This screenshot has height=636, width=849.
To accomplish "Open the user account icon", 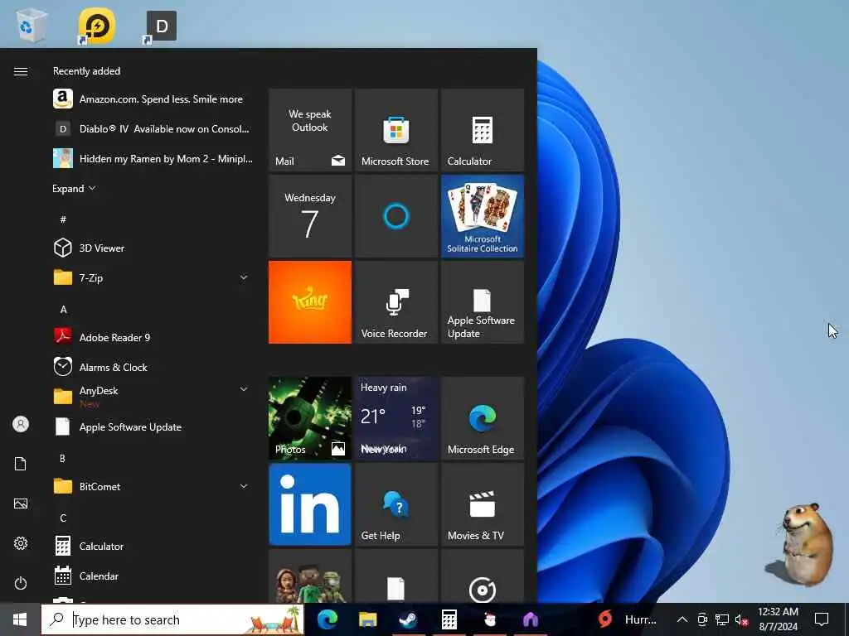I will pyautogui.click(x=21, y=424).
